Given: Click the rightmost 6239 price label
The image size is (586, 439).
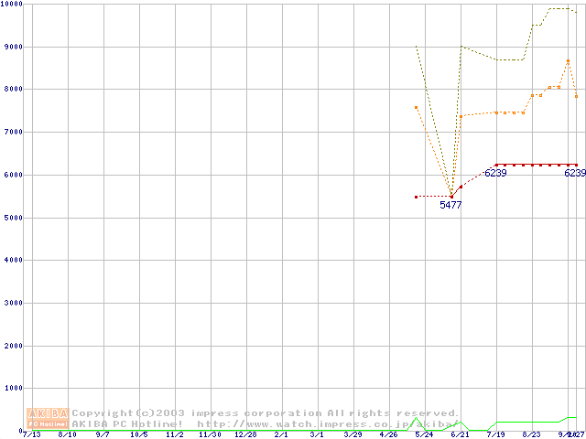Looking at the screenshot, I should pos(574,173).
